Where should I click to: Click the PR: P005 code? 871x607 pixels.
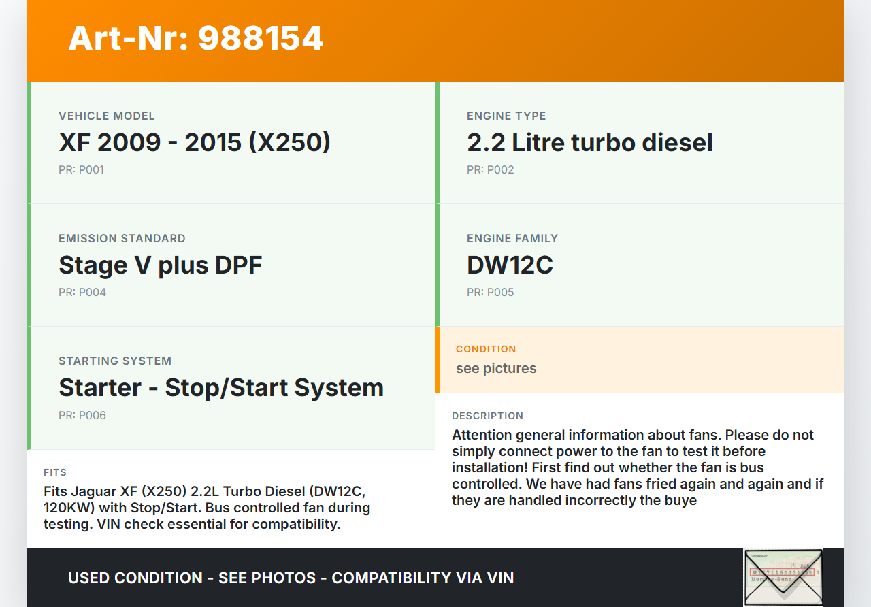coord(490,292)
